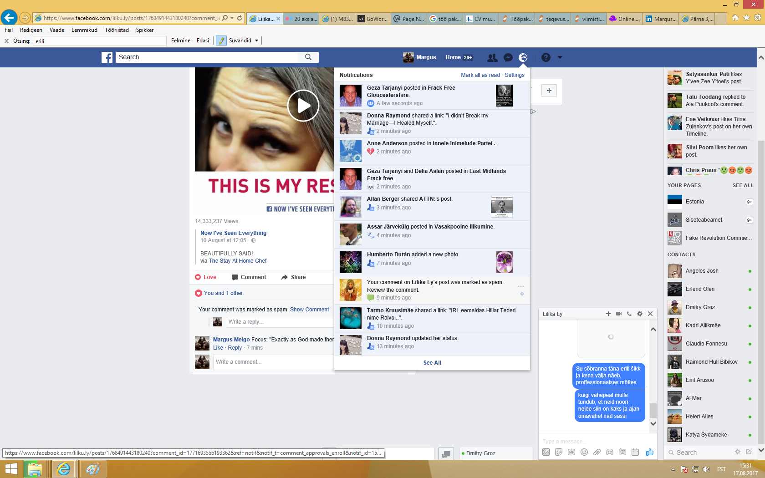
Task: Click Edasi to find next match
Action: [x=203, y=41]
